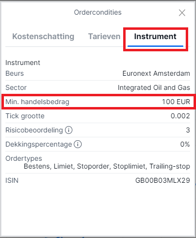Click the Sector label

[16, 87]
